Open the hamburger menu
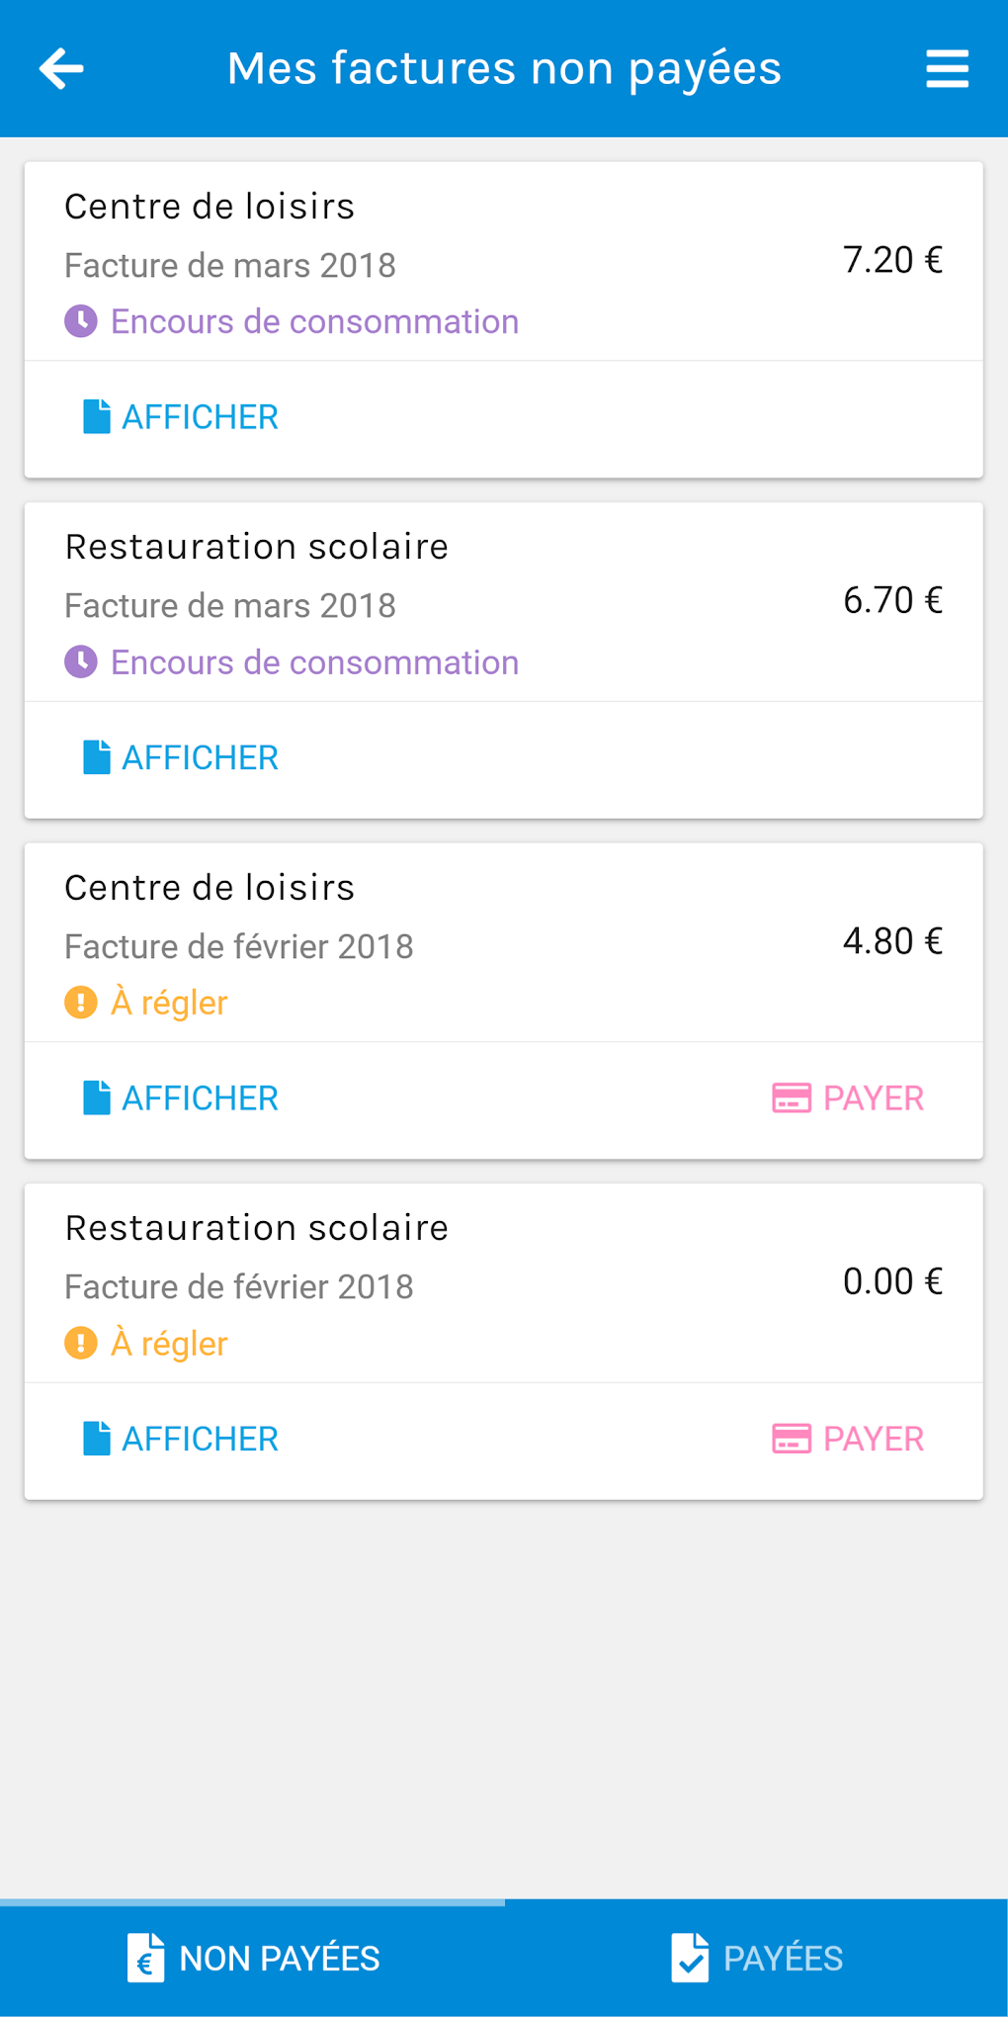The height and width of the screenshot is (2017, 1008). 947,69
